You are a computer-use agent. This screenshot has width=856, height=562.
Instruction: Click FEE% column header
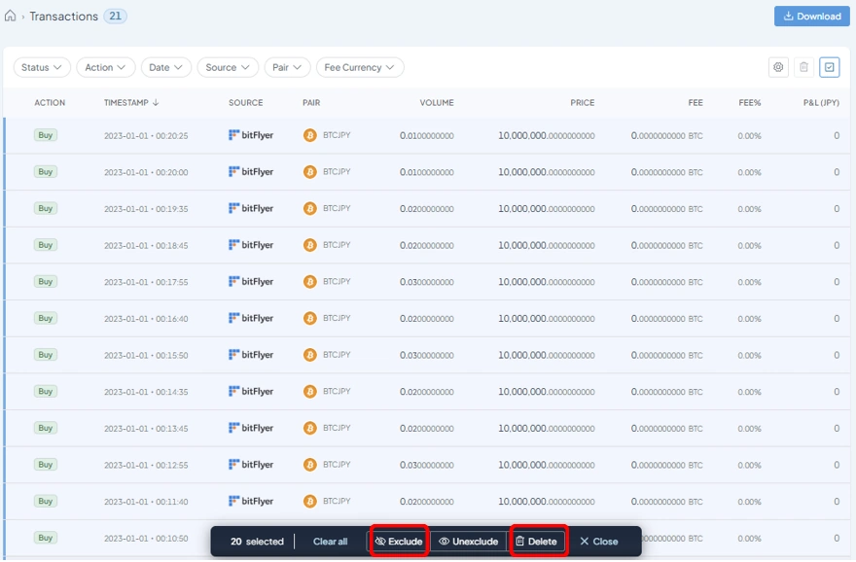pos(750,102)
